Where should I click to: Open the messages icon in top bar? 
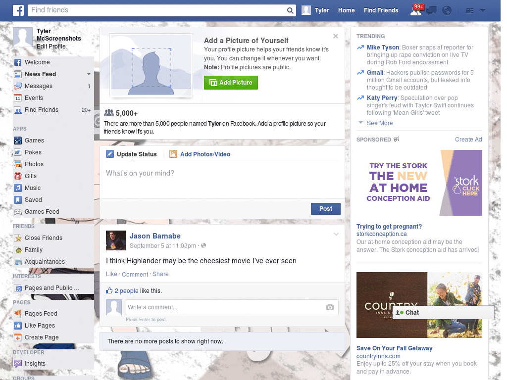pos(431,11)
